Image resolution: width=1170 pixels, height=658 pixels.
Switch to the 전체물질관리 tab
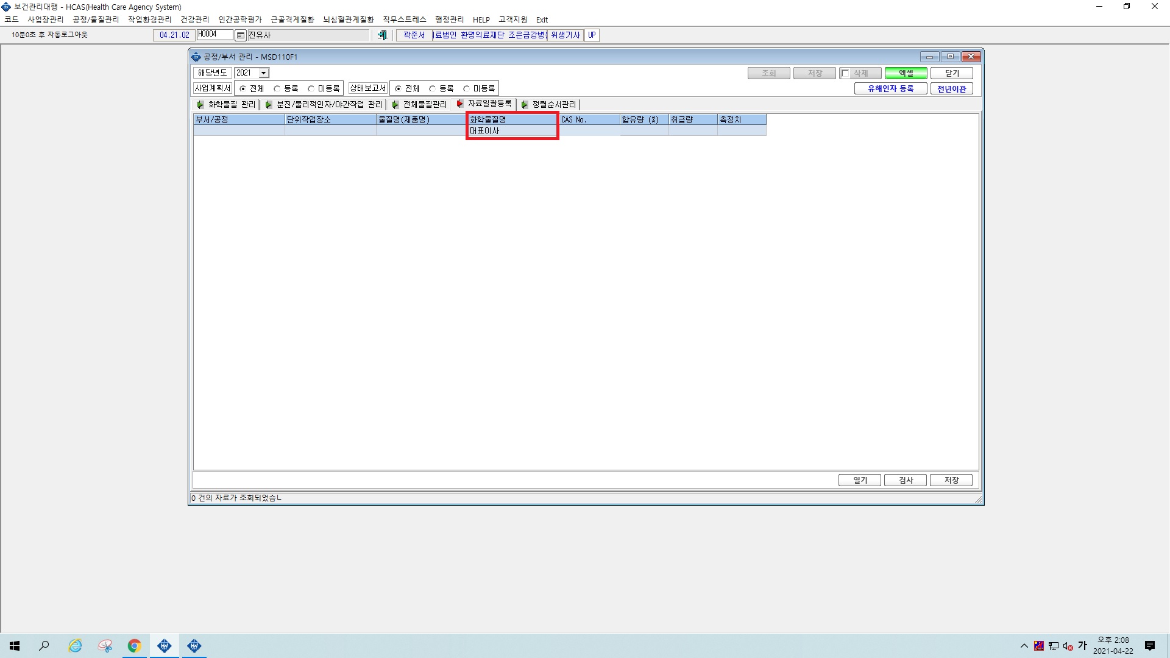[x=420, y=105]
